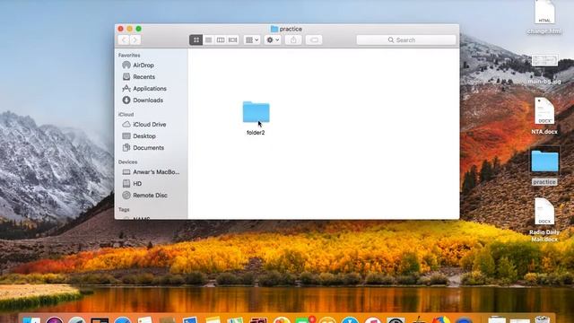Click the AirDrop sidebar icon
The width and height of the screenshot is (574, 323).
126,65
